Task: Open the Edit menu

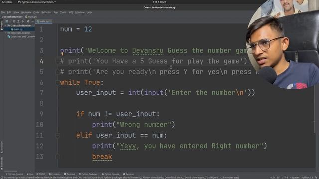Action: [9, 12]
